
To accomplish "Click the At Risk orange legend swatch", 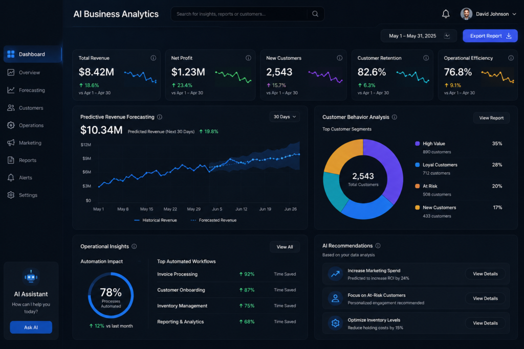I will tap(418, 186).
